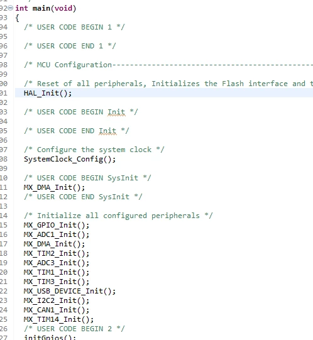Viewport: 313px width, 340px height.
Task: Click the MX_GPIO_Init() call
Action: [x=57, y=225]
